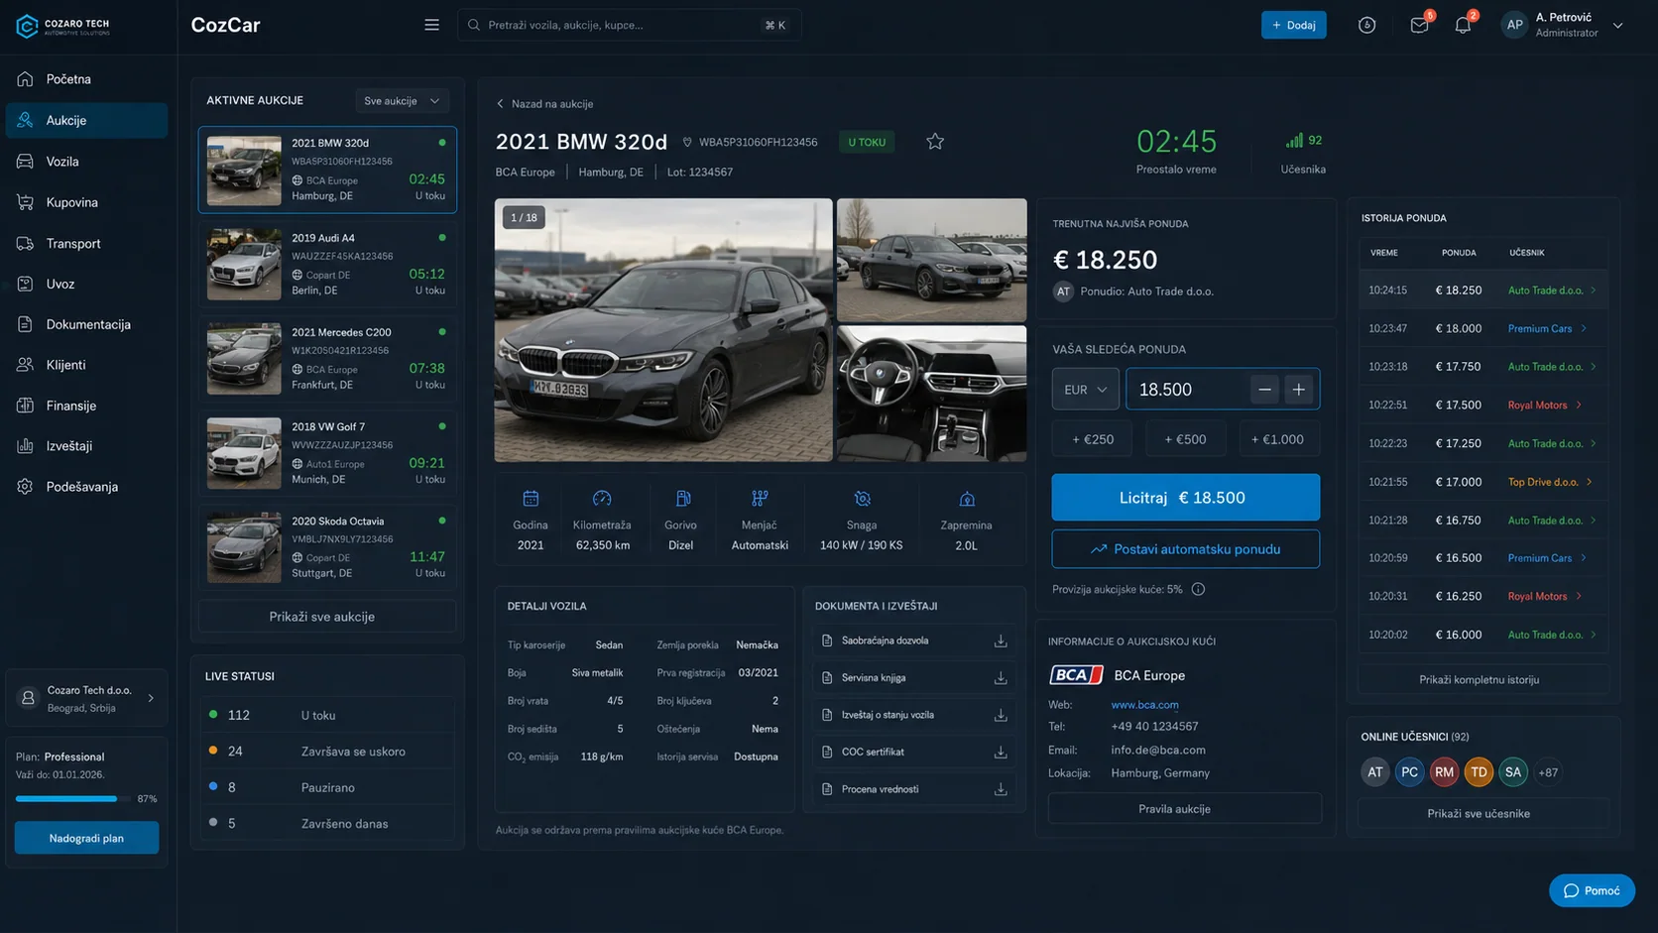This screenshot has height=933, width=1658.
Task: Show the +87 more online participants
Action: coord(1548,772)
